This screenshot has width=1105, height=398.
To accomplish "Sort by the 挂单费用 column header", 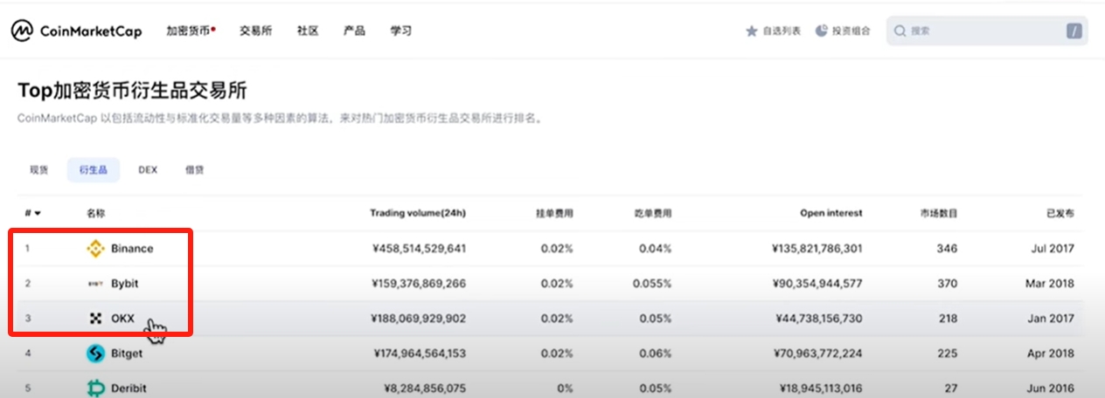I will 554,213.
